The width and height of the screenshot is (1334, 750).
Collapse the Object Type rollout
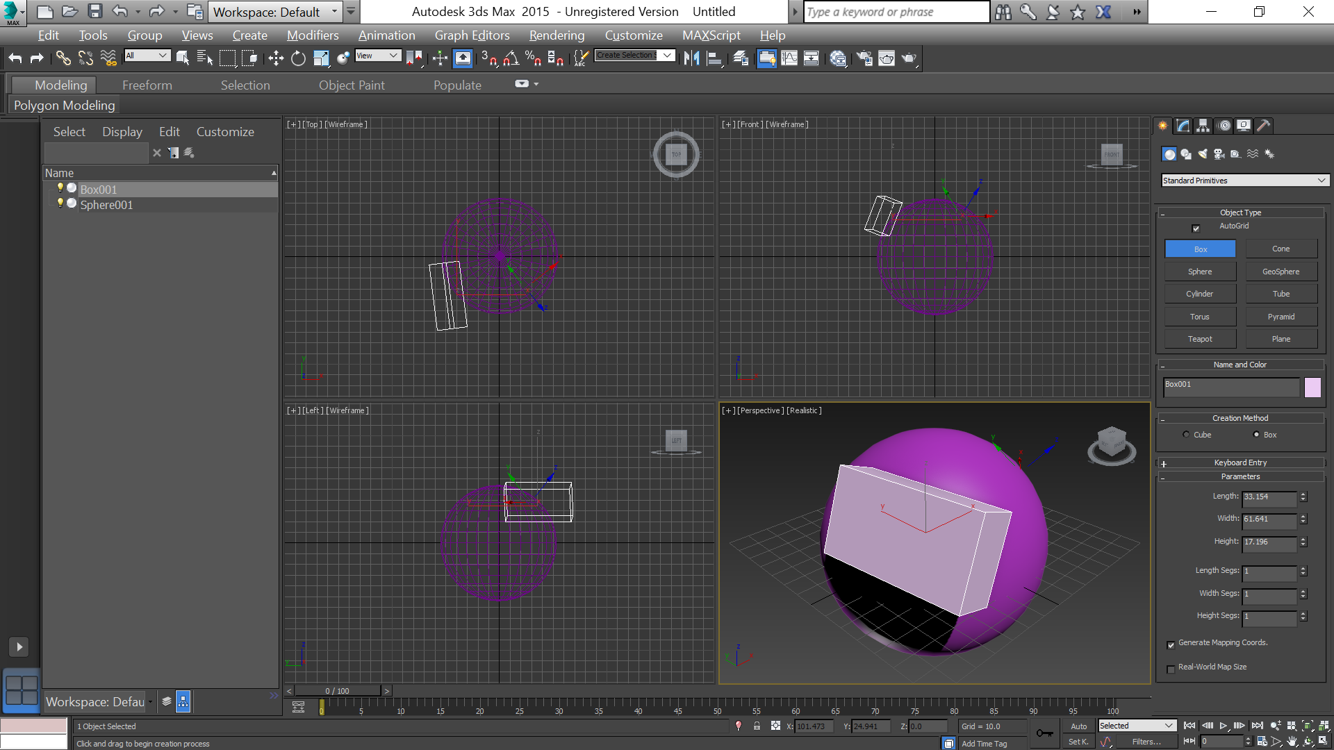point(1240,212)
